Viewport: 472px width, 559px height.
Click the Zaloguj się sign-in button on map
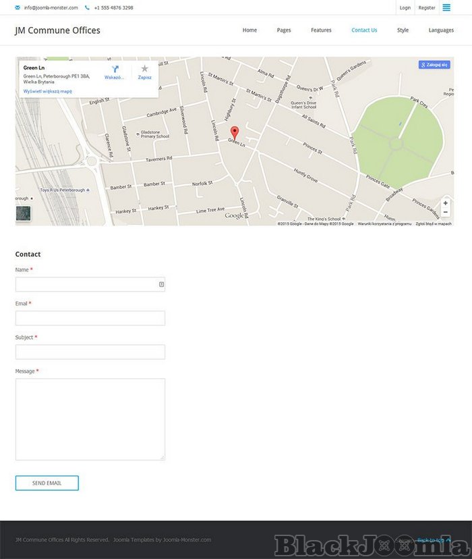[x=434, y=65]
